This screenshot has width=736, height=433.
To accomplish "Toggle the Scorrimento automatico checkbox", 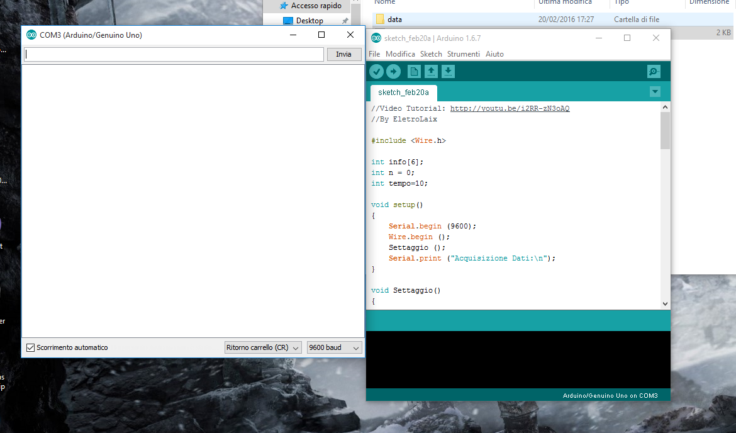I will point(30,347).
